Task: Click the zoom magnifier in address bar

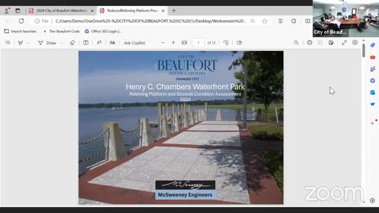Action: pyautogui.click(x=253, y=21)
